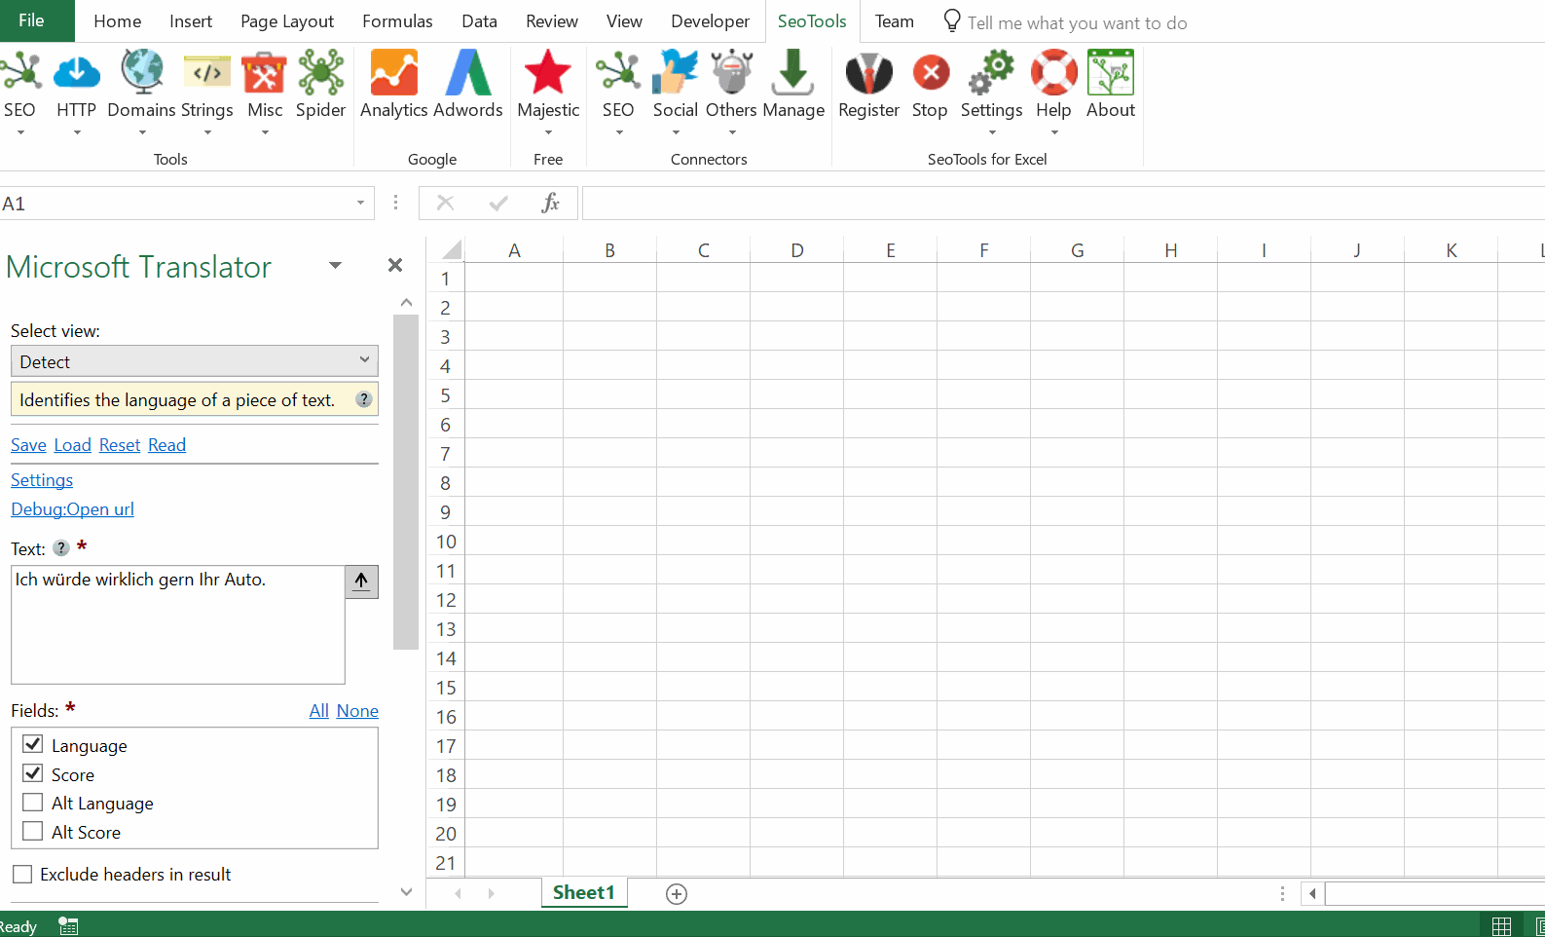This screenshot has height=937, width=1545.
Task: Click the cell reference picker arrow button
Action: coord(361,581)
